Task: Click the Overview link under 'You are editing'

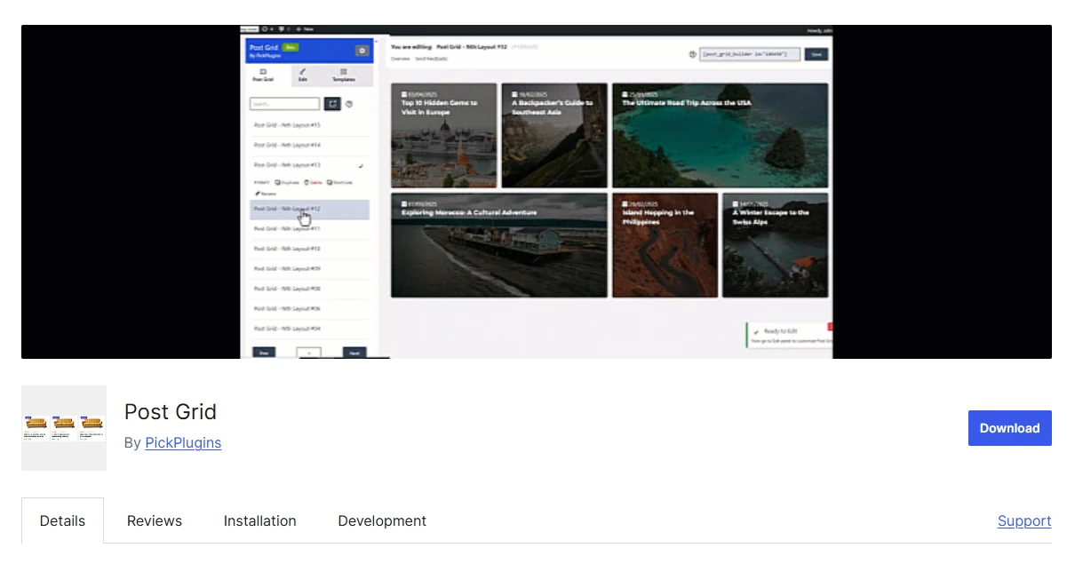Action: [401, 59]
